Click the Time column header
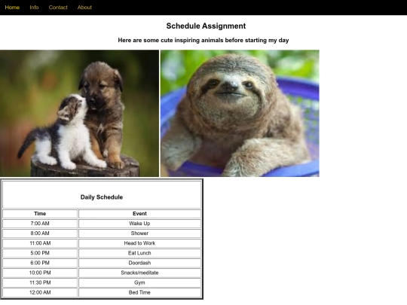This screenshot has height=305, width=407. click(40, 214)
